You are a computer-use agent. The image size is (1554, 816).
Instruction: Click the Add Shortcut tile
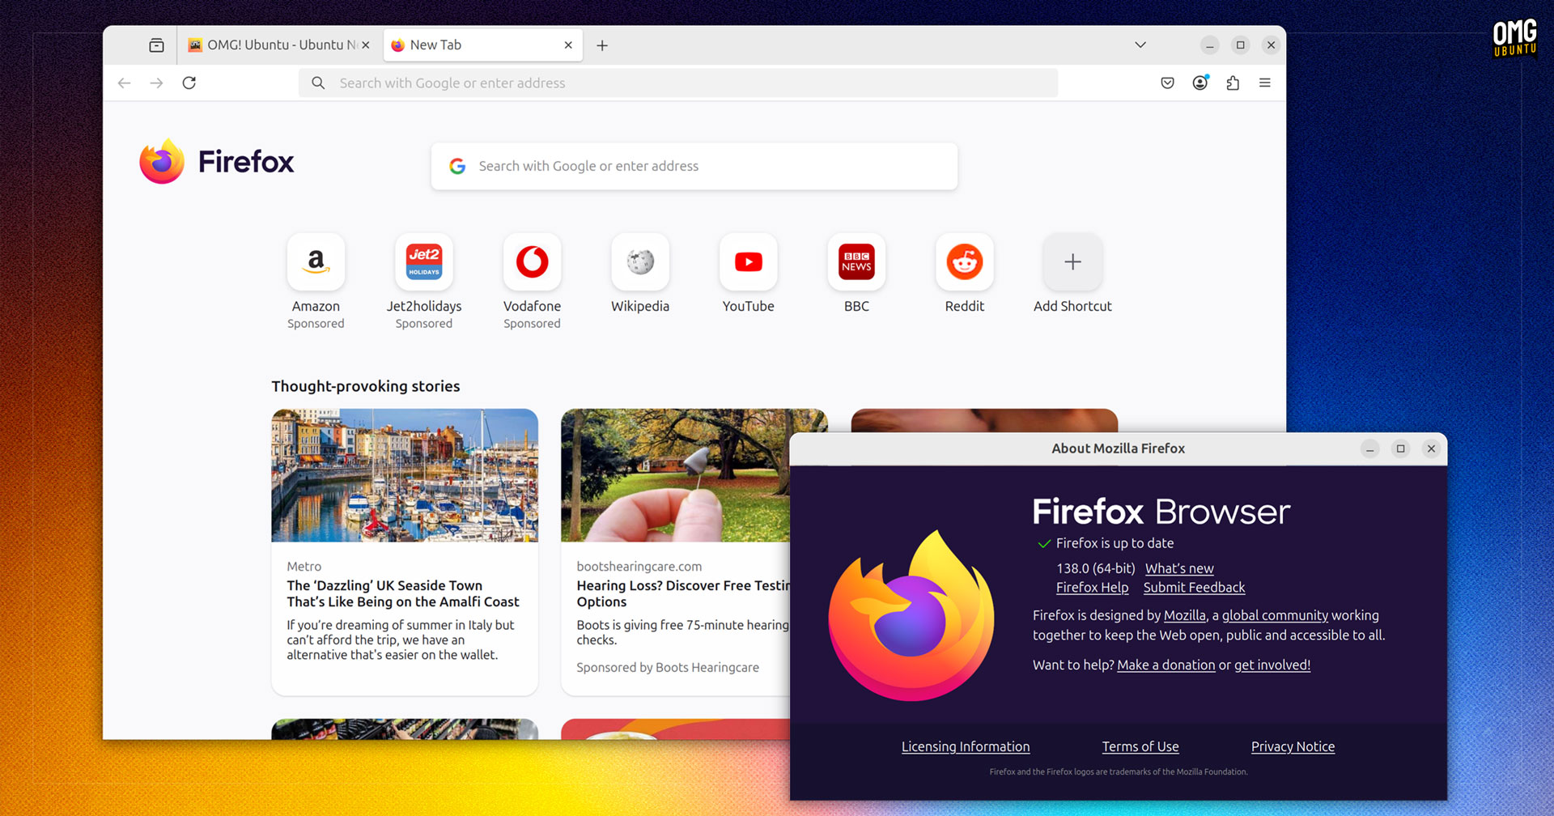1072,262
